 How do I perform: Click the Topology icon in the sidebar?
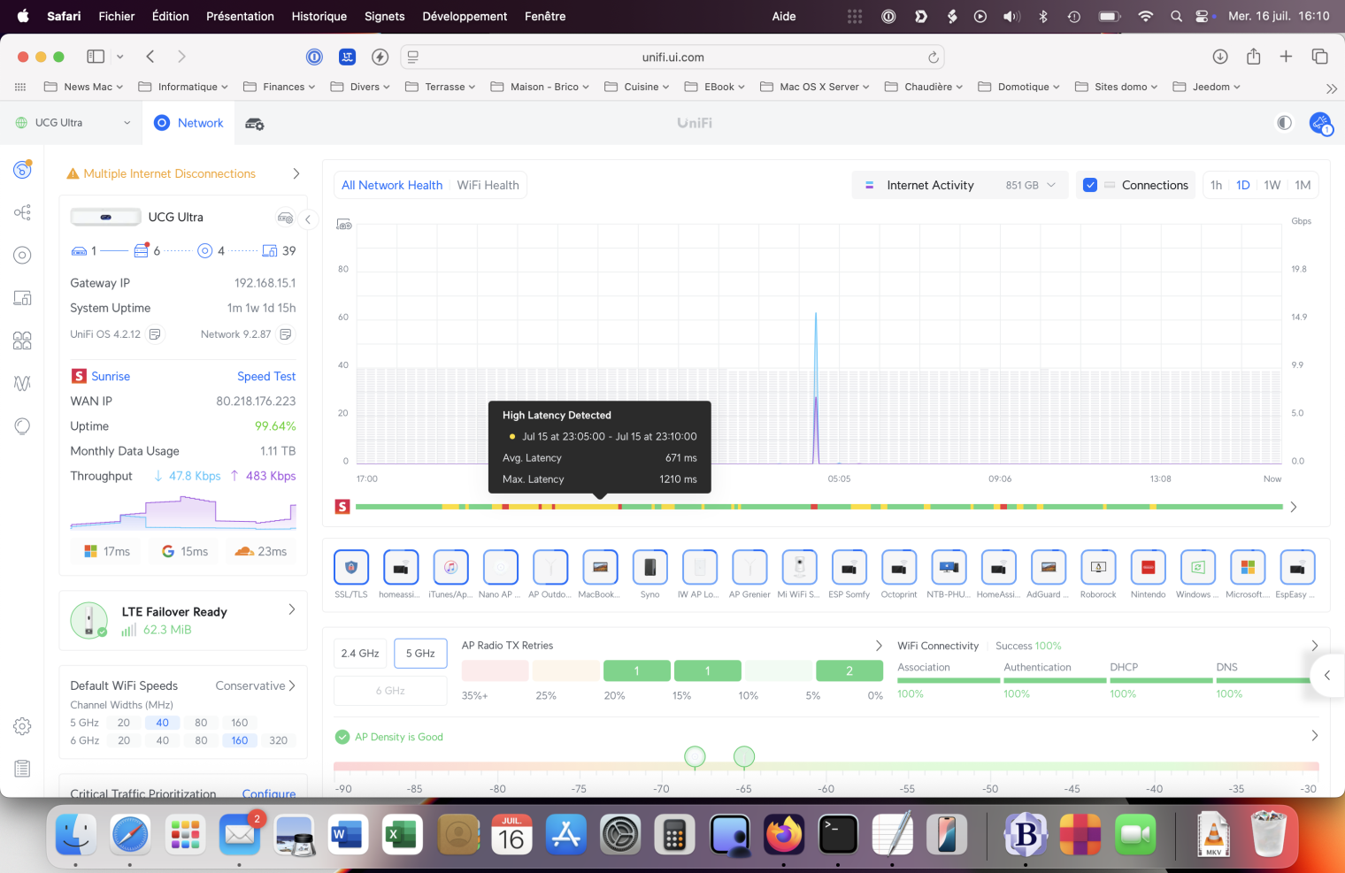[22, 212]
